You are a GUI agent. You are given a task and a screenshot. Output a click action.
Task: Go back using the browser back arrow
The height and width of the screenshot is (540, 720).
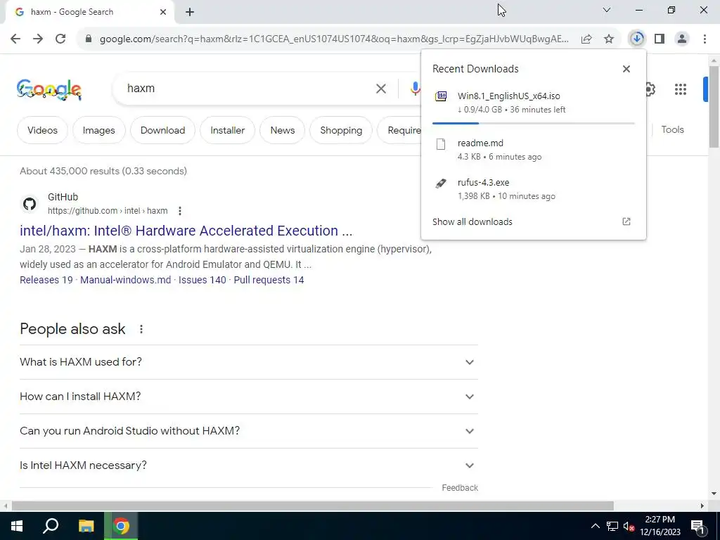[x=15, y=39]
